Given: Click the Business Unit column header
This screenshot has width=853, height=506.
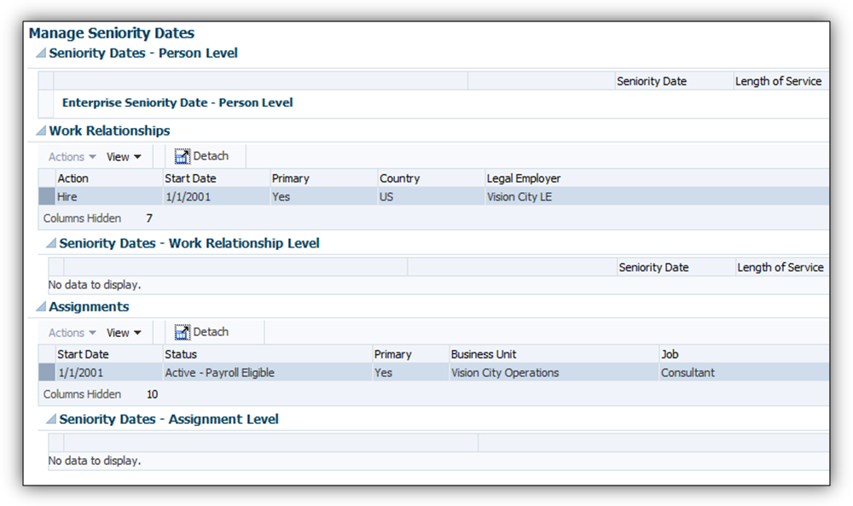Looking at the screenshot, I should tap(484, 354).
